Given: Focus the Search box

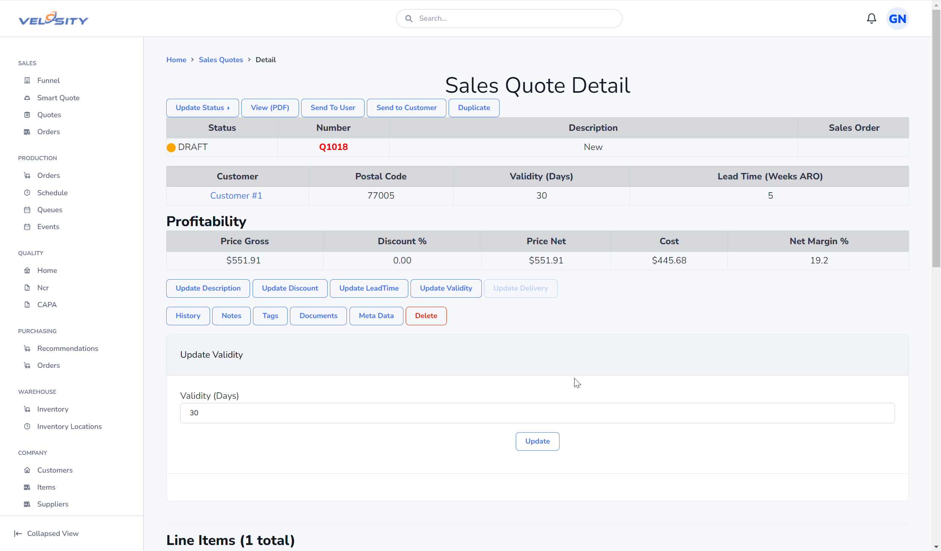Looking at the screenshot, I should [x=509, y=18].
